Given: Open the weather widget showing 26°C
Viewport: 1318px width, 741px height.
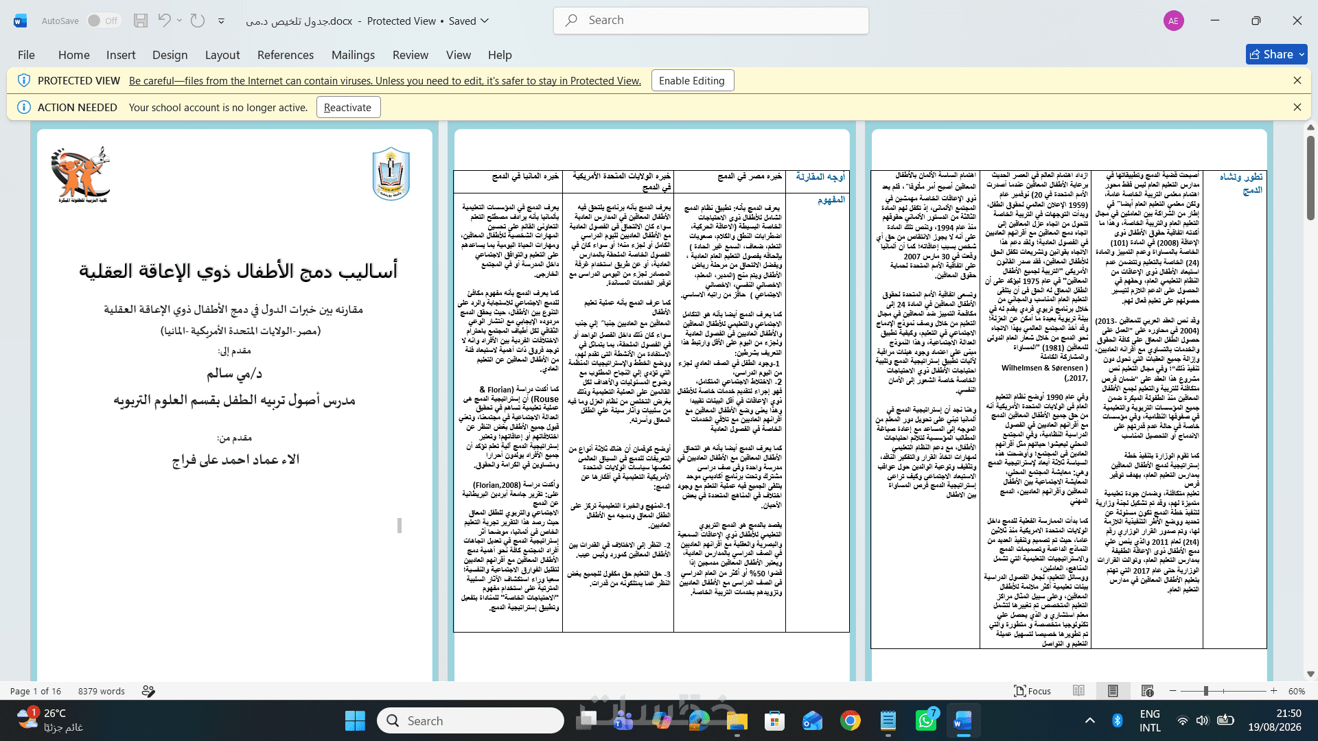Looking at the screenshot, I should (x=49, y=721).
